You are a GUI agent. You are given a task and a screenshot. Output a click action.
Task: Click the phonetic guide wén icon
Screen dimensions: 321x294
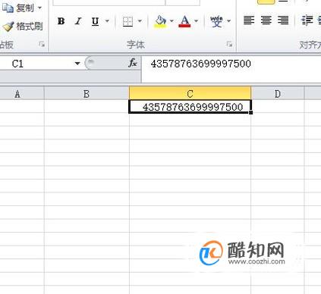pyautogui.click(x=217, y=21)
